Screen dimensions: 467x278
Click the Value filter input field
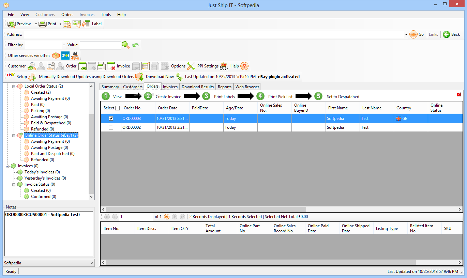(x=100, y=45)
